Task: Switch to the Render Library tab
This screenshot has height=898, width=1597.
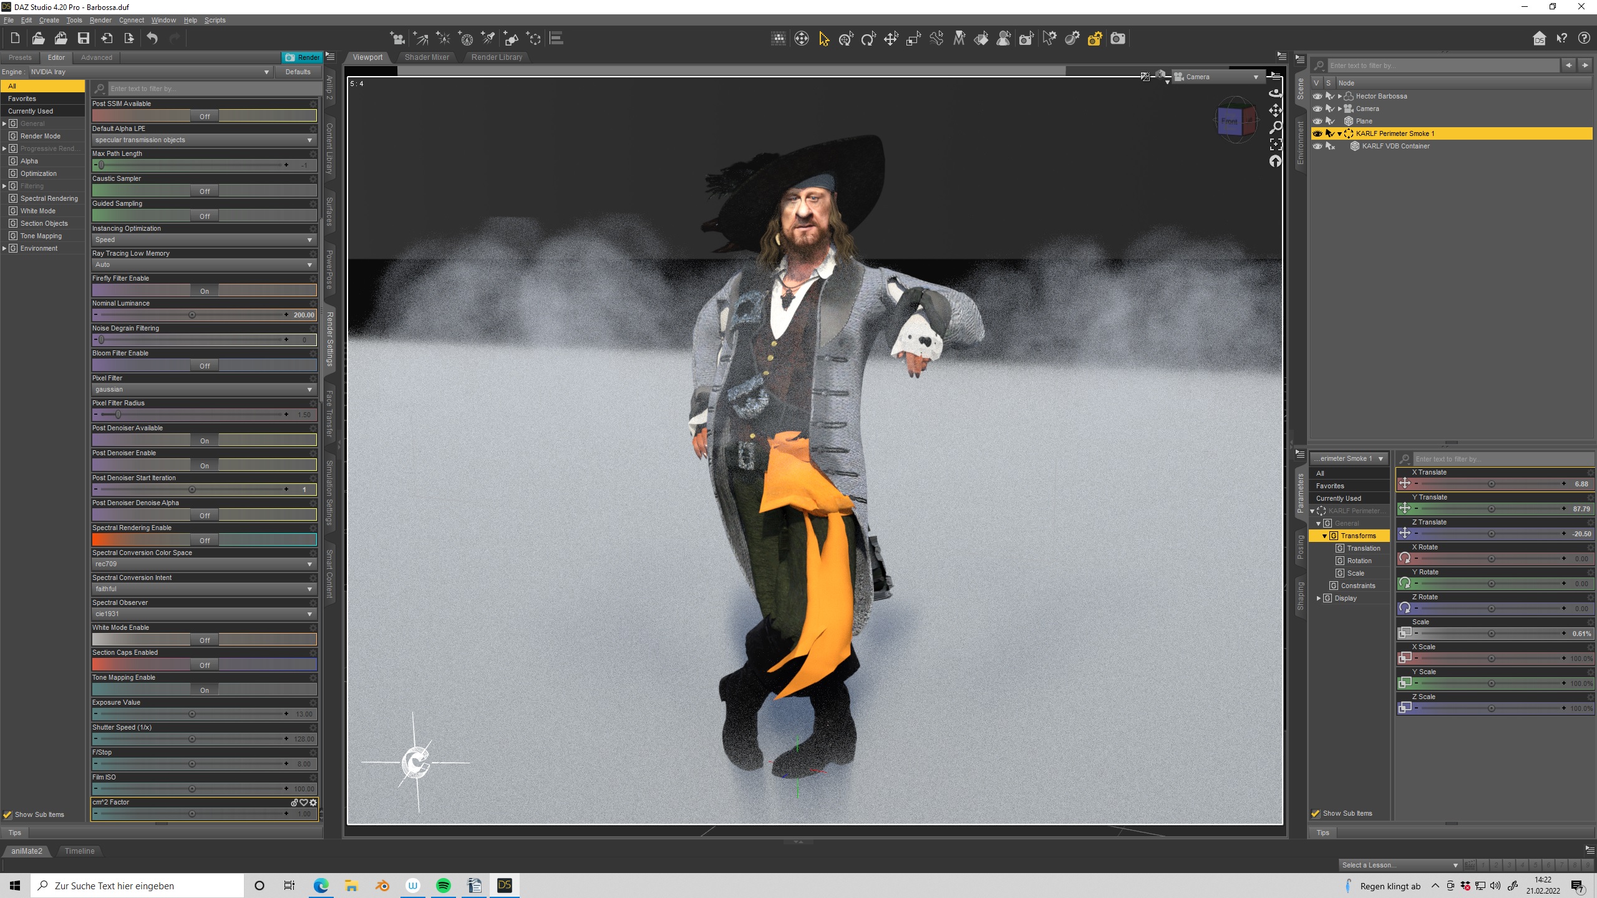Action: [x=497, y=57]
